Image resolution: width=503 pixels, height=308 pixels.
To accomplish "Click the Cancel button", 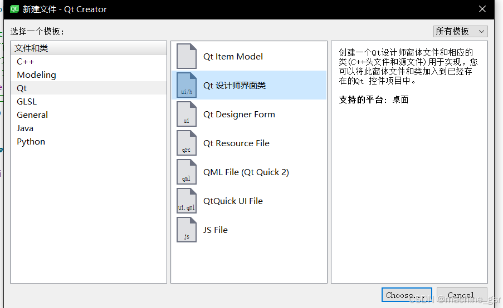I will (462, 295).
